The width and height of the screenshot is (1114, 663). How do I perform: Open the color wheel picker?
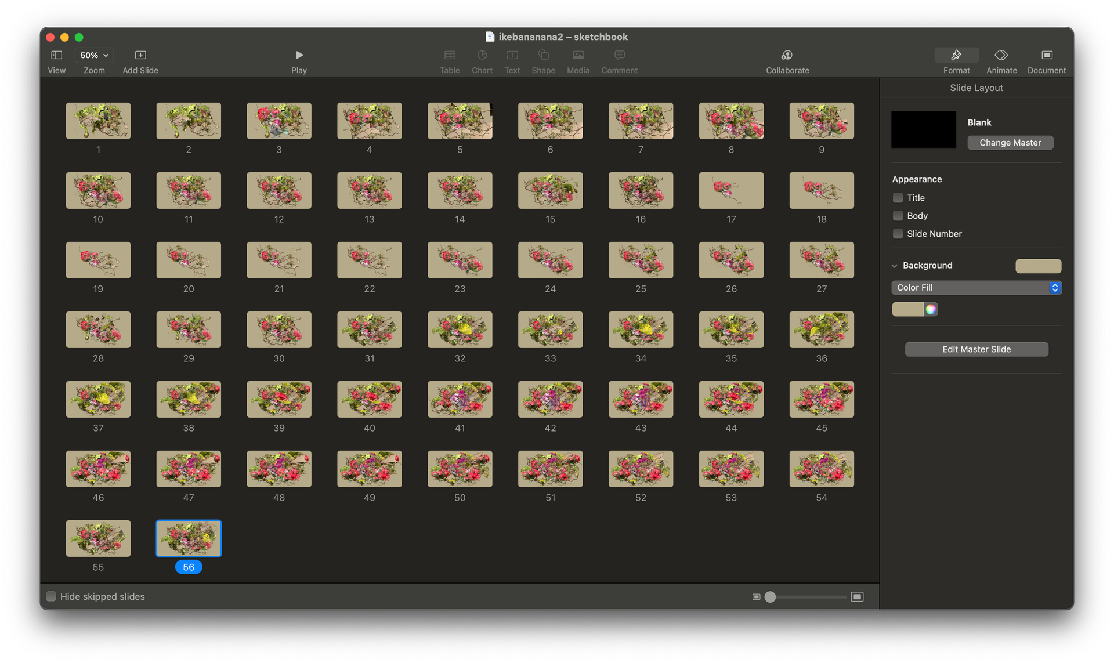(x=931, y=309)
